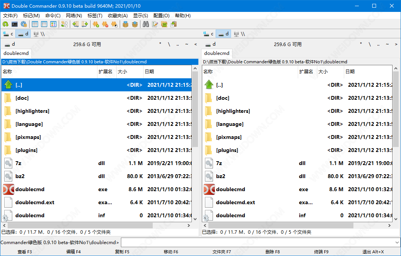Screen dimensions: 401x256
Task: Click left panel home ~ button
Action: 187,44
